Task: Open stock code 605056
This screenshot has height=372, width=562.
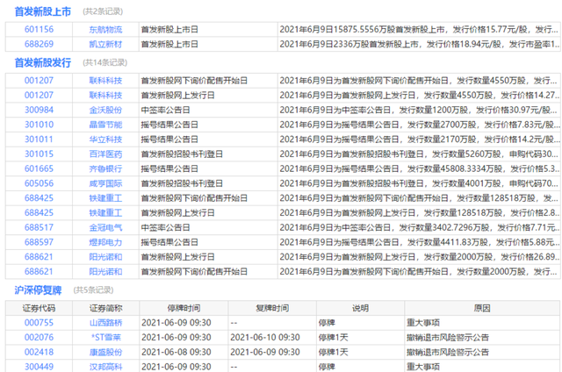Action: (x=39, y=183)
